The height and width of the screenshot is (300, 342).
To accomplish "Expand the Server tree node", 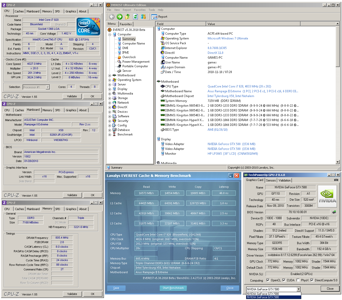I will [x=110, y=85].
